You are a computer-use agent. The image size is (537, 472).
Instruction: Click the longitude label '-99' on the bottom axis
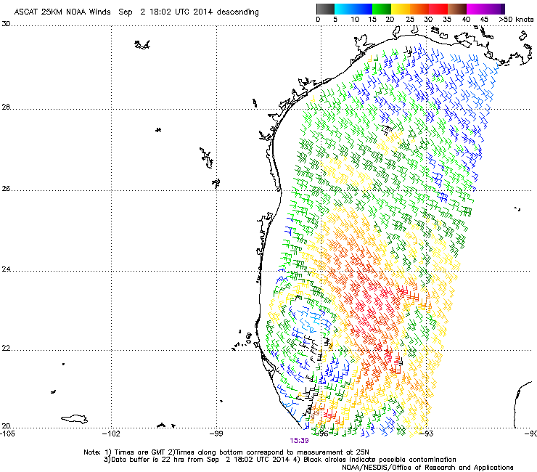coord(216,434)
